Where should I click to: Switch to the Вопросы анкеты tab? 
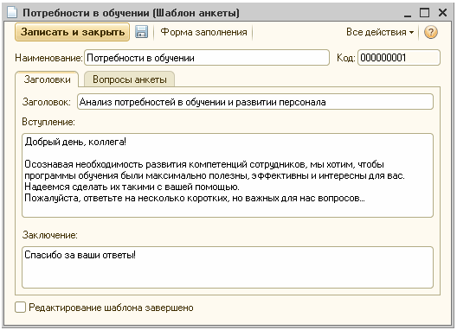(130, 79)
